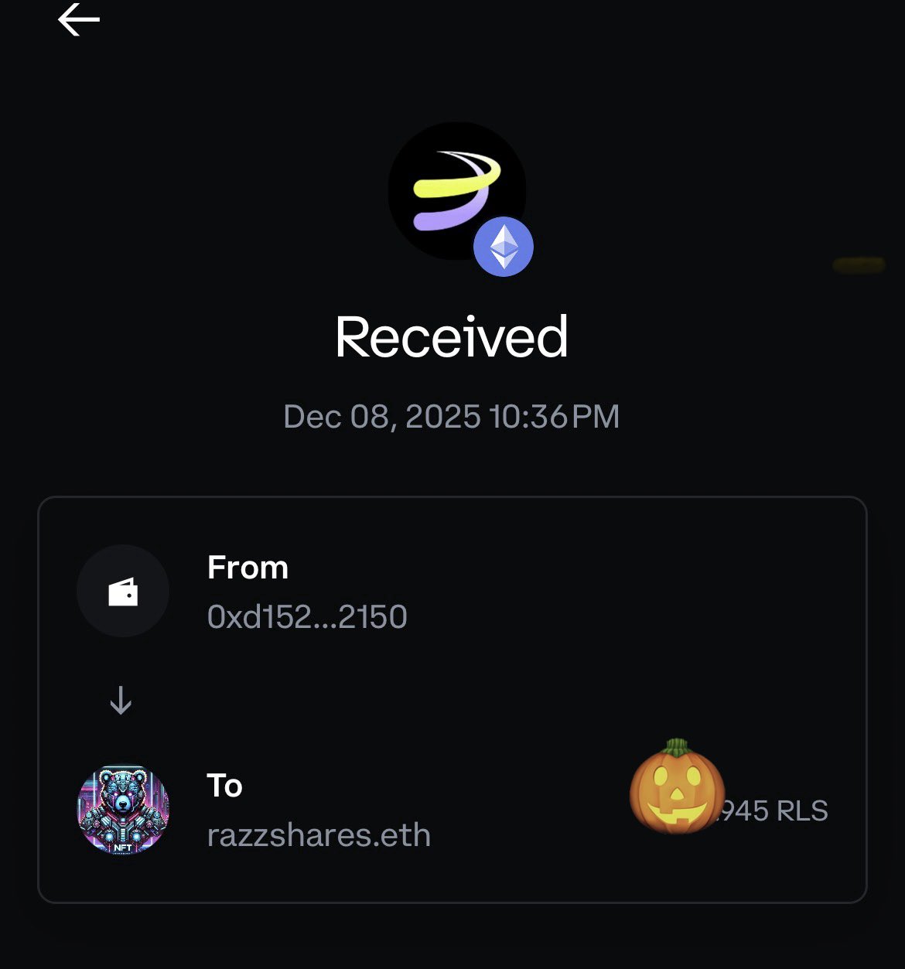Click the down arrow between From and To

click(x=121, y=701)
